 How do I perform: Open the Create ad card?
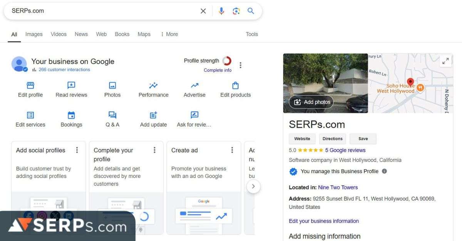(x=204, y=188)
